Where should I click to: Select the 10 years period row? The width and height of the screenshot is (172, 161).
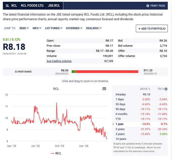[140, 139]
